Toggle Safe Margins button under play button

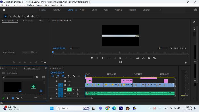[x=121, y=62]
